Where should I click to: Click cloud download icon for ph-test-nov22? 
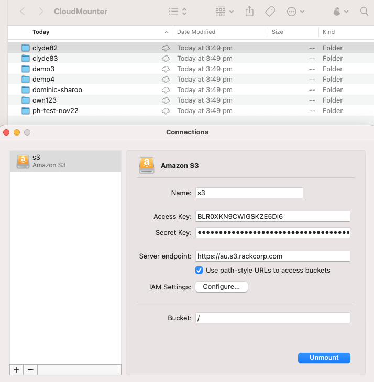coord(166,111)
